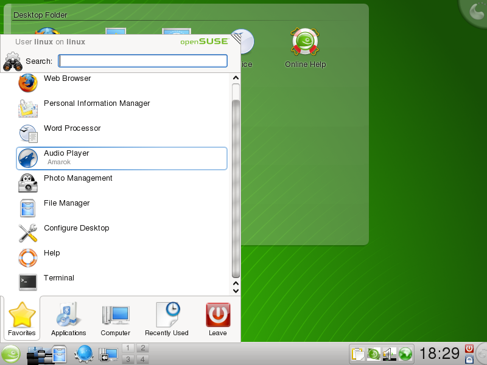Viewport: 487px width, 365px height.
Task: Open file cabinet file manager panel icon
Action: click(59, 354)
